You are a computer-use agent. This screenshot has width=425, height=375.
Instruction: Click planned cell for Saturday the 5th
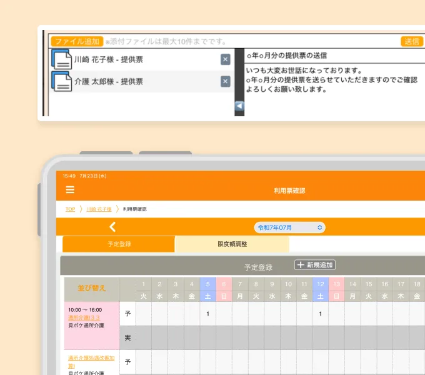207,314
